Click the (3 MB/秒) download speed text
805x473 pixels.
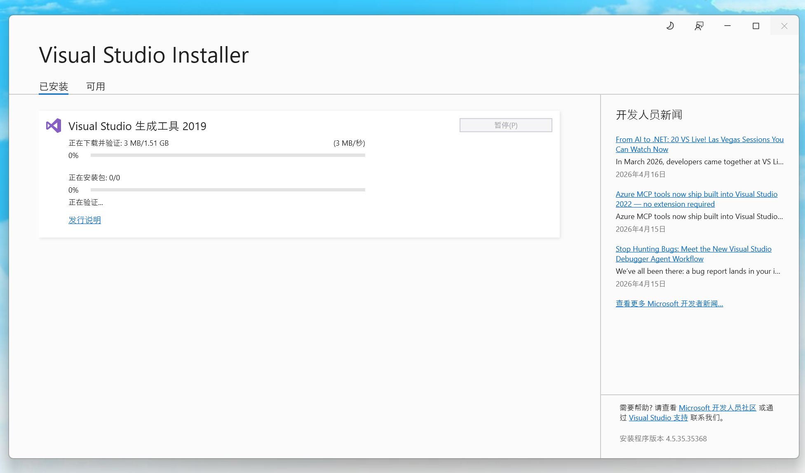(x=349, y=143)
